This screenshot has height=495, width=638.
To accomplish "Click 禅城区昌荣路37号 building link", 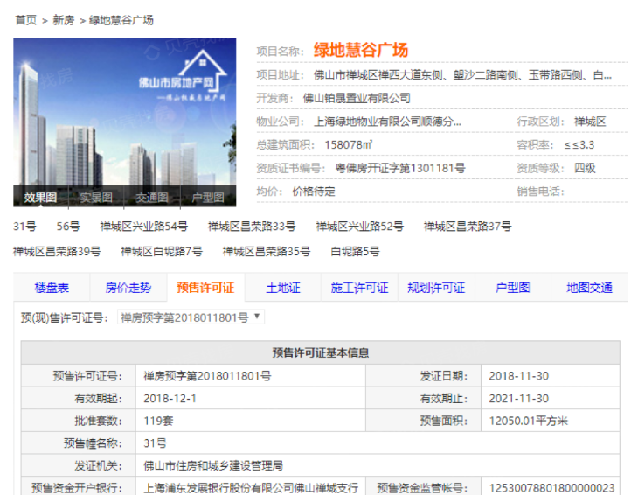I will (468, 227).
